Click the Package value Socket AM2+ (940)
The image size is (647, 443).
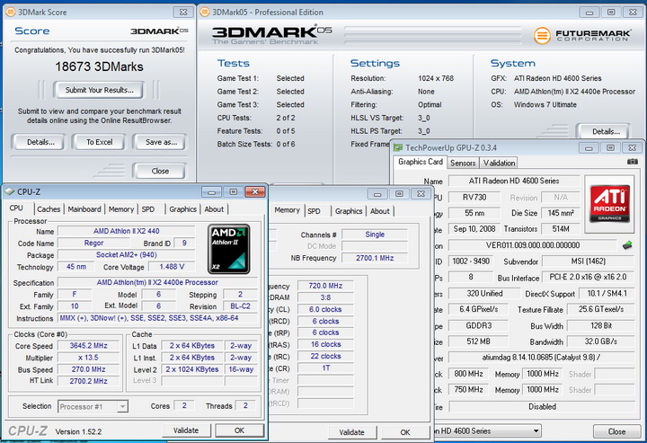[x=127, y=255]
